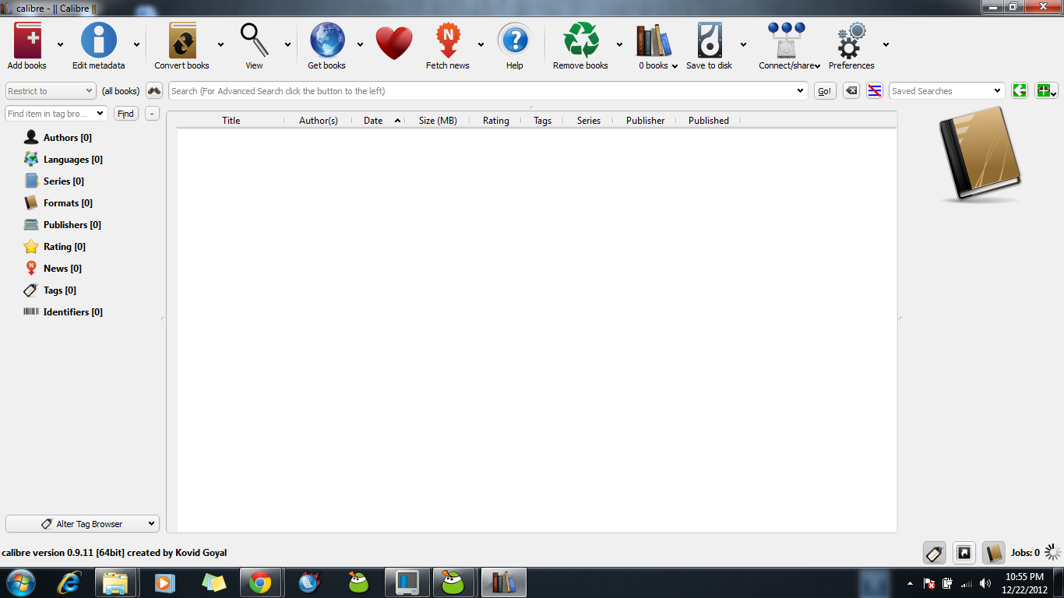Click the volume speaker tray icon
The image size is (1064, 598).
tap(985, 583)
